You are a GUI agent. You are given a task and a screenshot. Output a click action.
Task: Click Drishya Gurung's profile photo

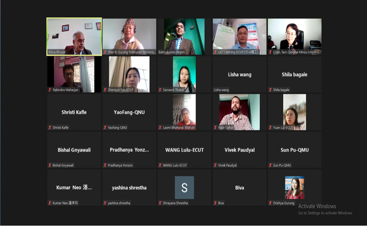tap(295, 187)
